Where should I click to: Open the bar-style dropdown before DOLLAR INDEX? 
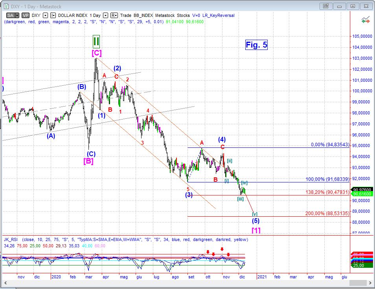pyautogui.click(x=54, y=15)
